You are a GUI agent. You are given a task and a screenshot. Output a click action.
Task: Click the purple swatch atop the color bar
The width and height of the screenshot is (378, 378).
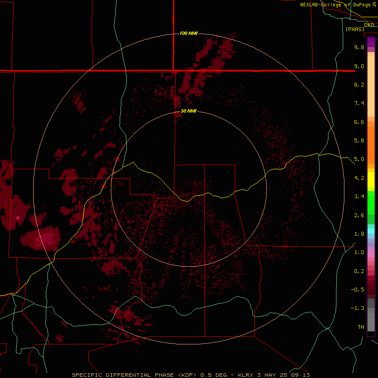[x=371, y=42]
